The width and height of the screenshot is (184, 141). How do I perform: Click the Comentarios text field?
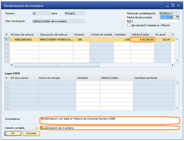pyautogui.click(x=110, y=121)
